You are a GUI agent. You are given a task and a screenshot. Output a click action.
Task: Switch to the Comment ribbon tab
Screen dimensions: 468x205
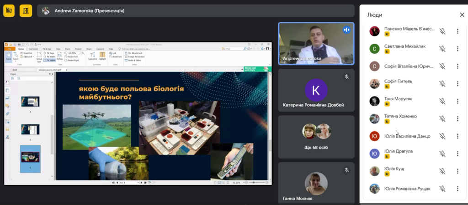33,49
